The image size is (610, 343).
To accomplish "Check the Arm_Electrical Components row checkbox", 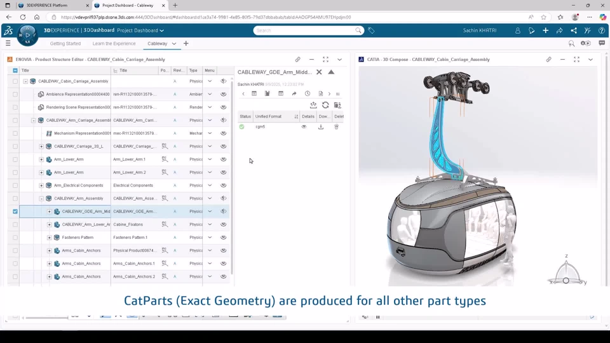I will [15, 185].
